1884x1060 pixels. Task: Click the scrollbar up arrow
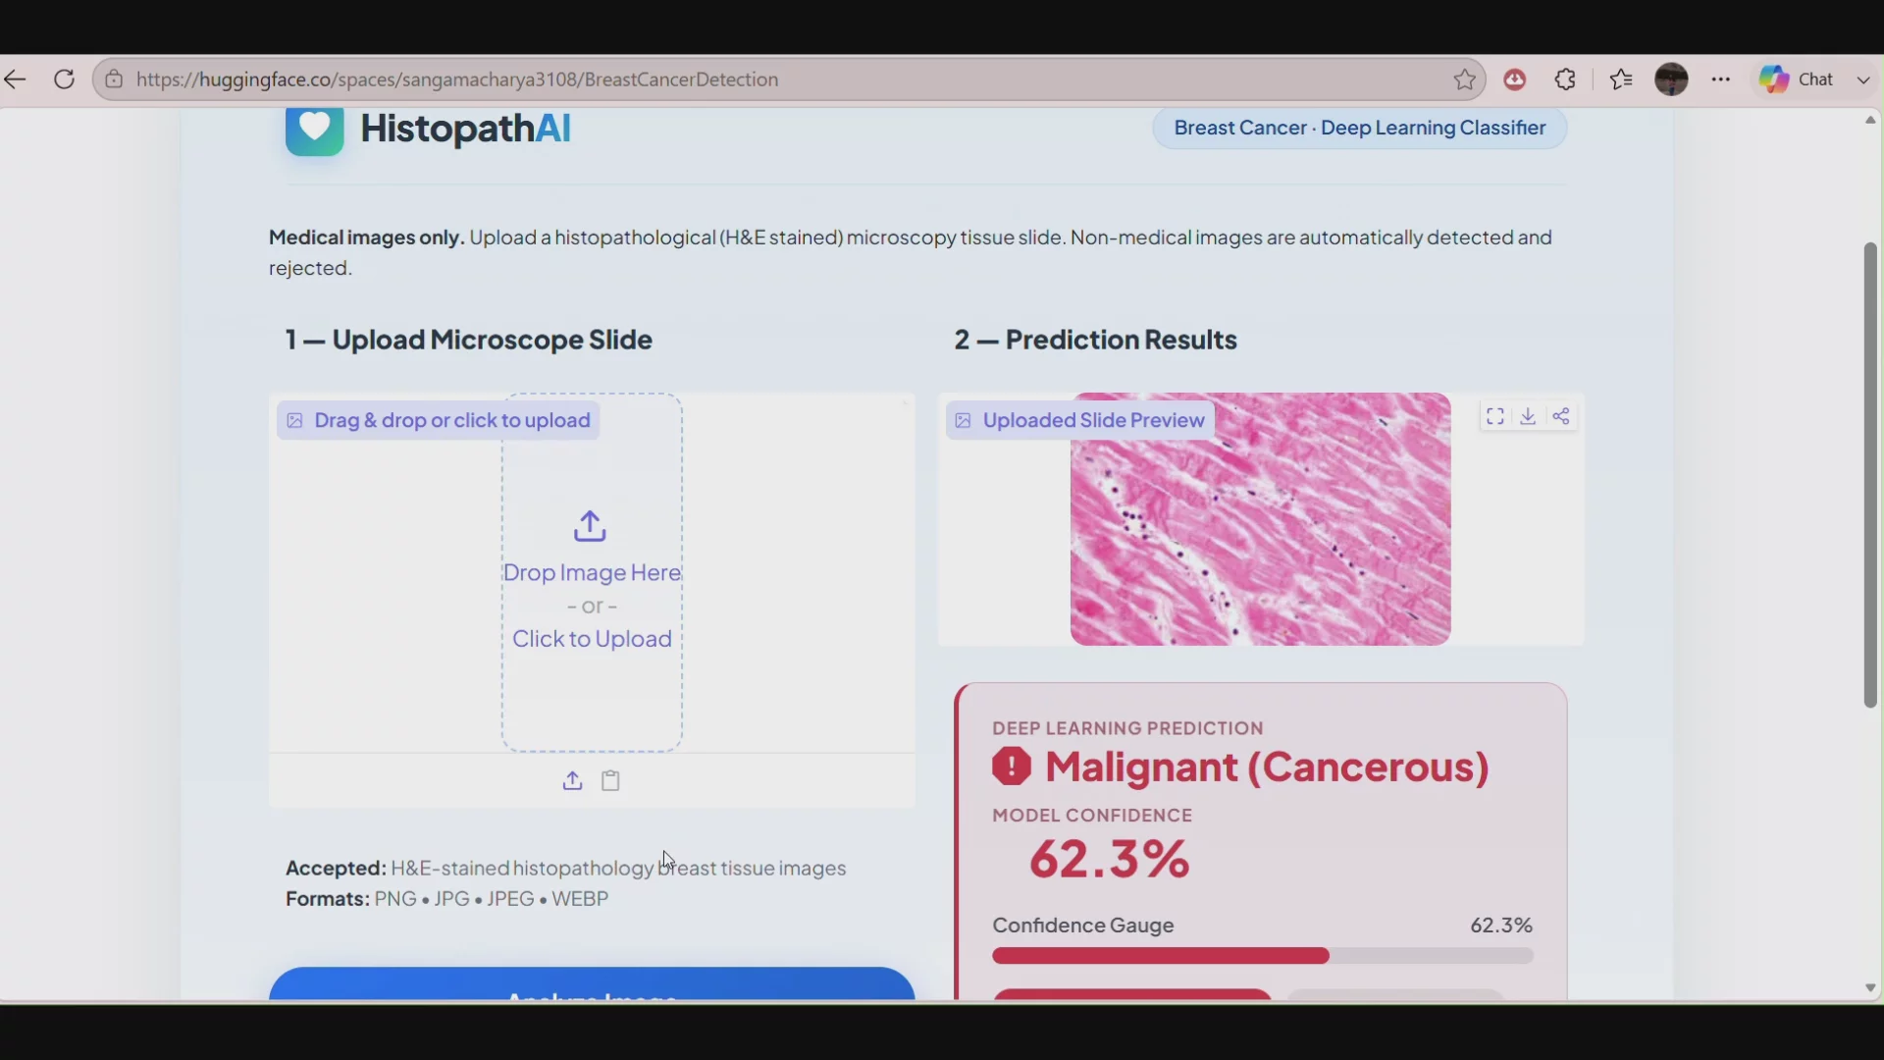[1870, 120]
